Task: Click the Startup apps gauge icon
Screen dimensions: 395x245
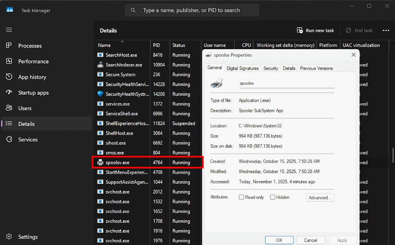Action: 9,92
